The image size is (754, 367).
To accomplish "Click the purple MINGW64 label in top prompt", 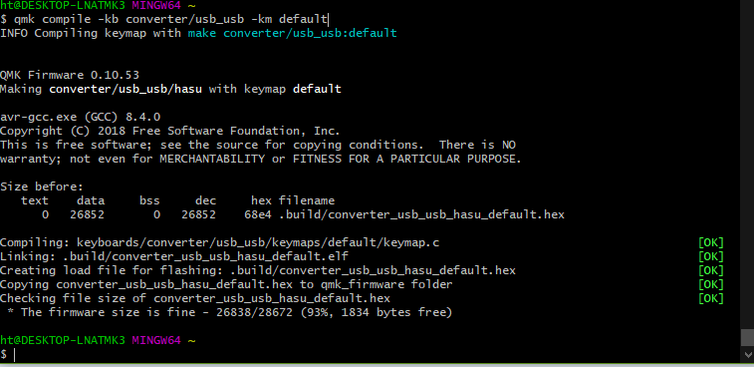I will [156, 5].
